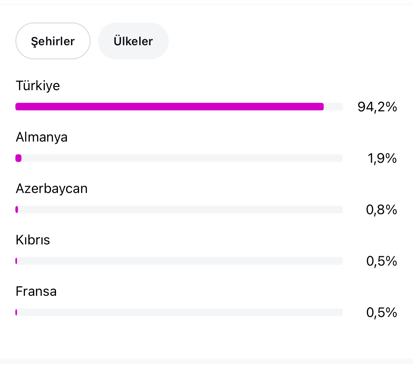This screenshot has width=413, height=368.
Task: Switch to the Şehirler tab
Action: point(53,41)
